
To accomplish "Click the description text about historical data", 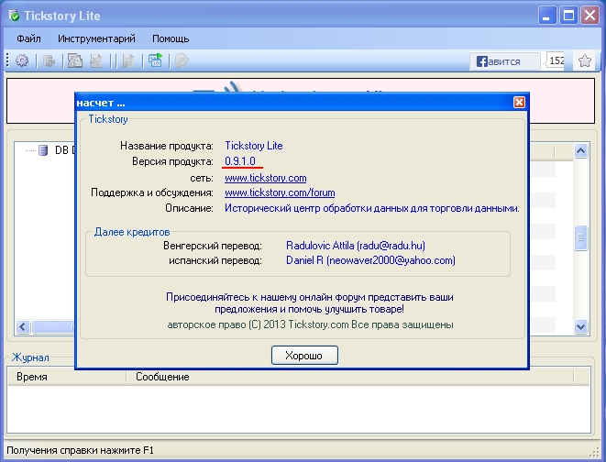I will click(372, 208).
